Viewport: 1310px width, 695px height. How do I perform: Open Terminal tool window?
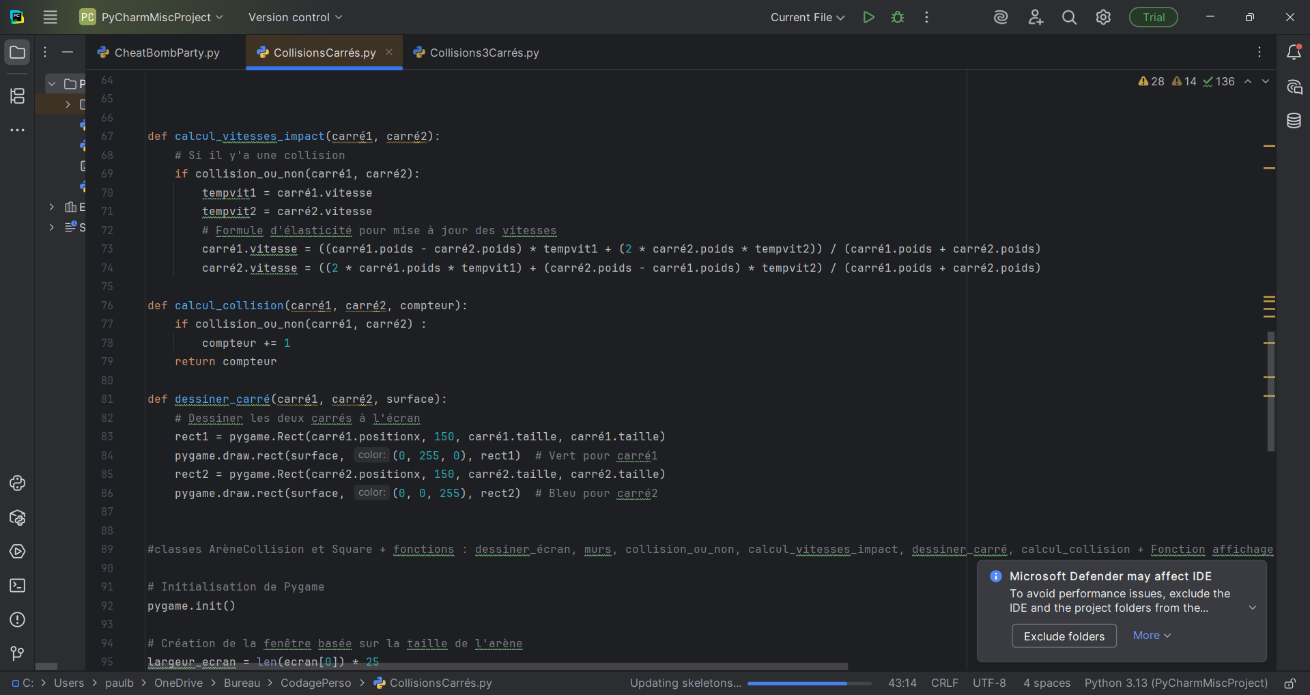pos(17,586)
